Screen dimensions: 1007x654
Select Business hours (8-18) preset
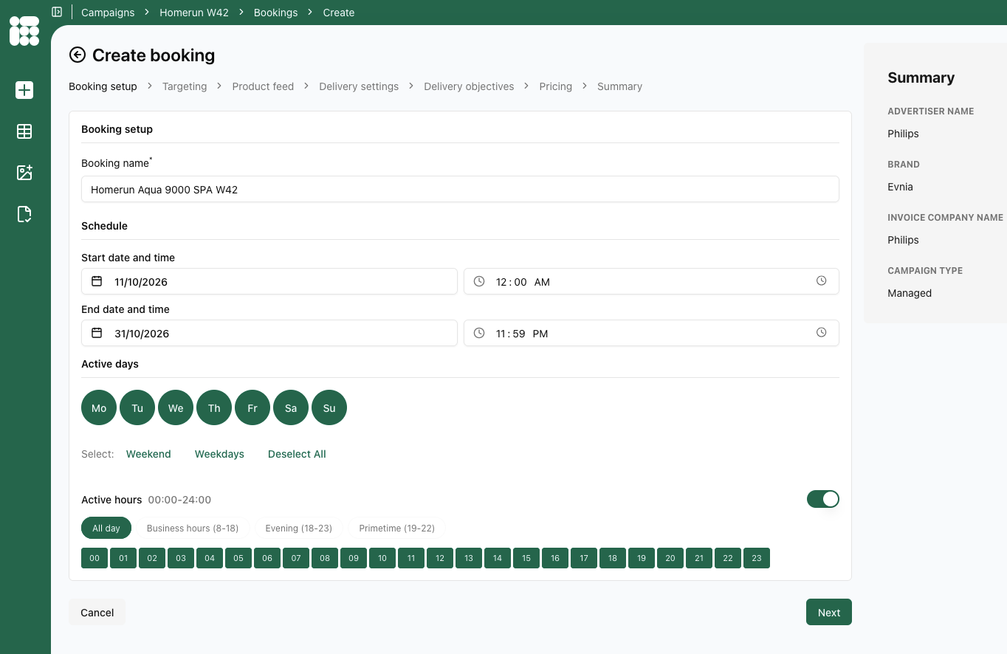tap(193, 529)
